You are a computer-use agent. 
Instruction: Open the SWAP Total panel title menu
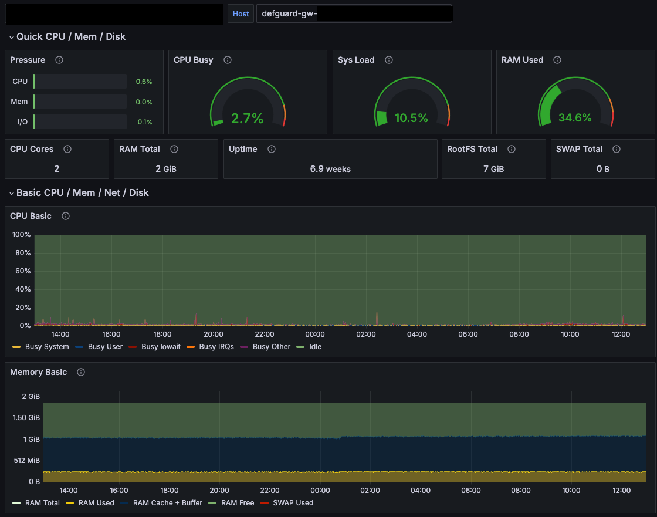(x=578, y=149)
